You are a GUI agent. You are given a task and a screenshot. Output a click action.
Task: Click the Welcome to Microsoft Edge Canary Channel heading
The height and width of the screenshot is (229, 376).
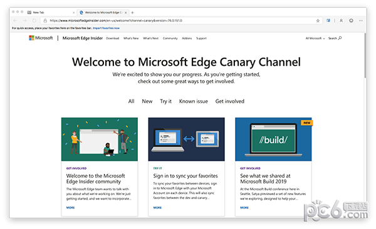point(186,62)
